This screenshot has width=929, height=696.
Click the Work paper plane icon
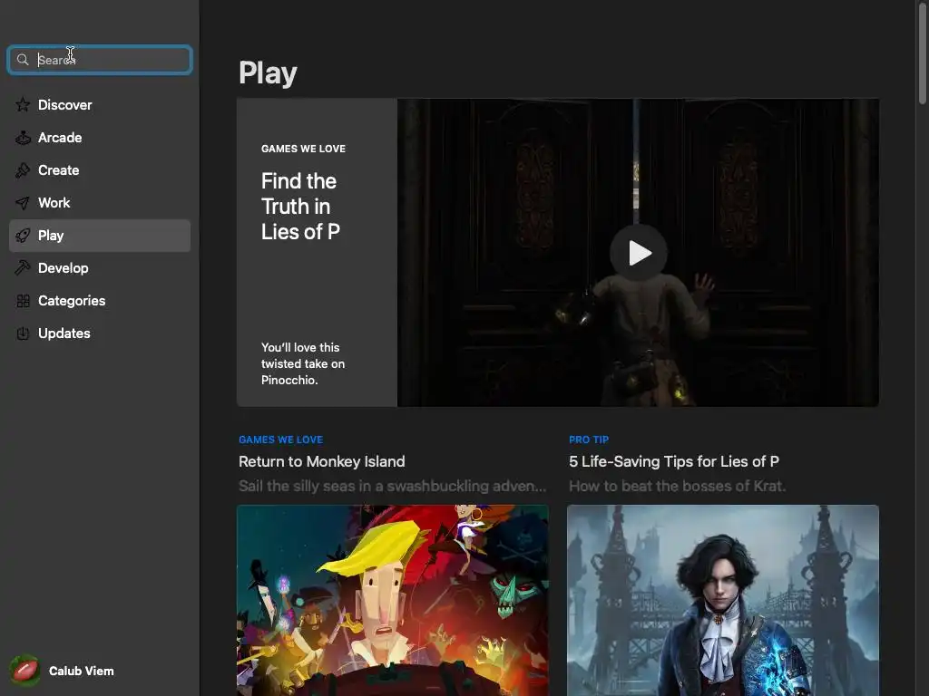click(23, 203)
